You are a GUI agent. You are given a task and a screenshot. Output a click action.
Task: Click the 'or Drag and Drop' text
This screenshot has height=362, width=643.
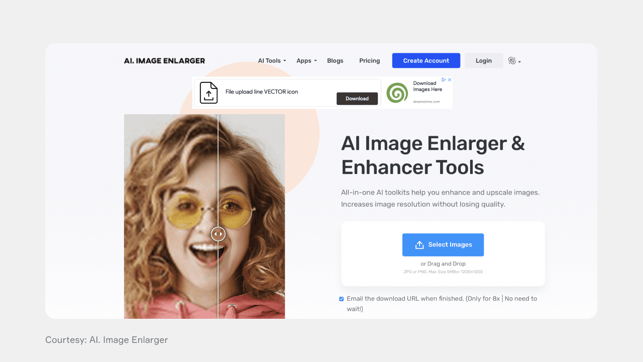click(443, 264)
